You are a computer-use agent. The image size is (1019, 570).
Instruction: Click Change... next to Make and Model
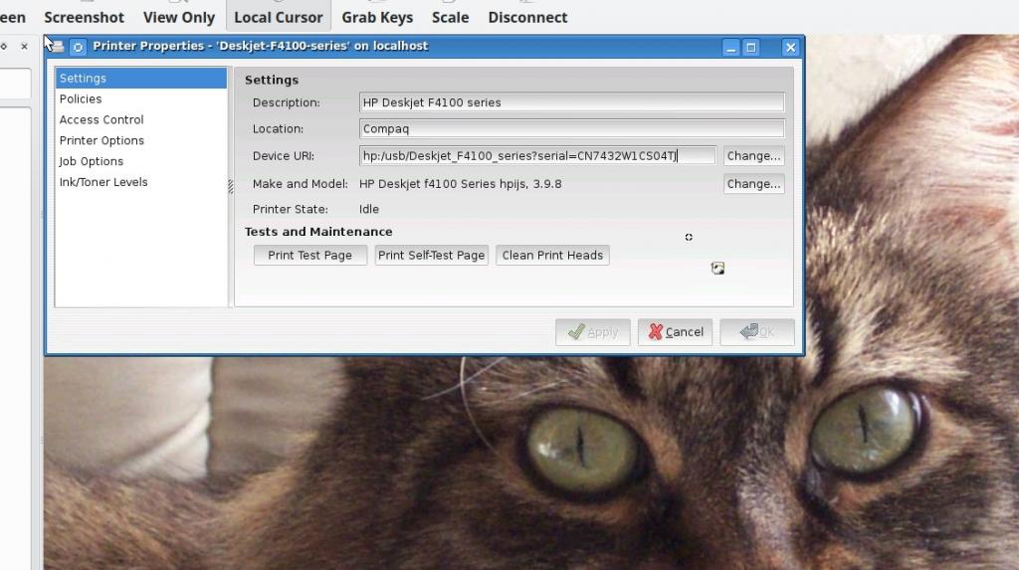(x=753, y=184)
